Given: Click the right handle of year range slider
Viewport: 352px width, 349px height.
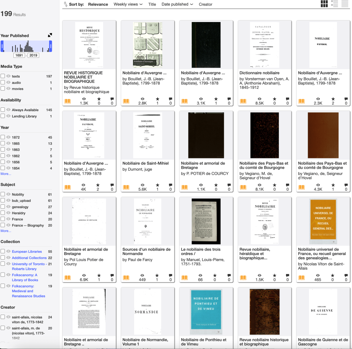Looking at the screenshot, I should 51,46.
